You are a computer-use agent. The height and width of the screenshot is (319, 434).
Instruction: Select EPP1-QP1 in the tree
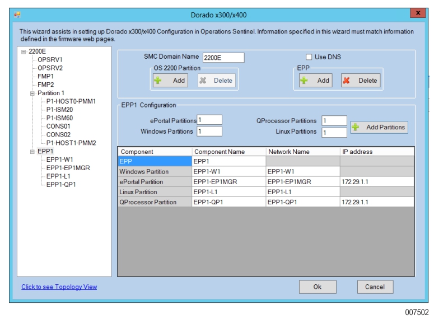[61, 185]
